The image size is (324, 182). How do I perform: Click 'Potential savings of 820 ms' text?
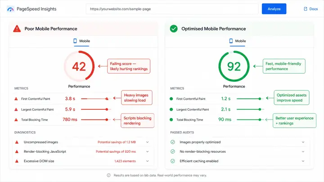[116, 152]
